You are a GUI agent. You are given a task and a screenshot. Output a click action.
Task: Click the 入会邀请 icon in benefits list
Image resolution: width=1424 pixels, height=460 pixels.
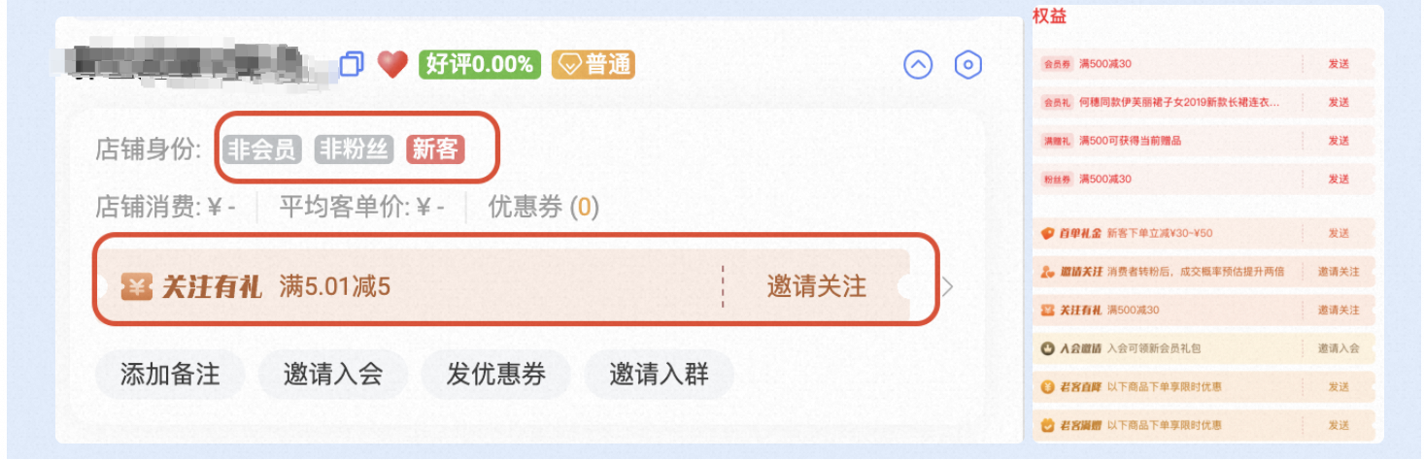[1047, 348]
